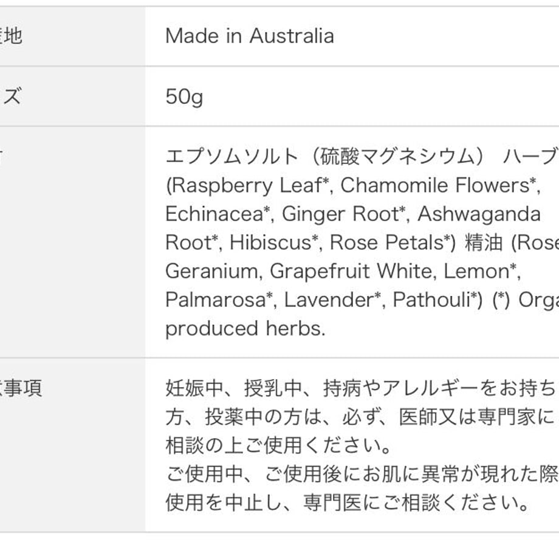Click the 'Ashwaganda' ingredient word
This screenshot has height=559, width=559.
click(479, 214)
